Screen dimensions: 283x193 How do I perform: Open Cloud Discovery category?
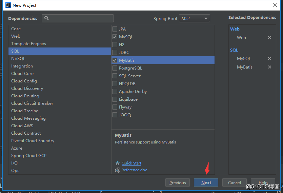tap(60, 89)
